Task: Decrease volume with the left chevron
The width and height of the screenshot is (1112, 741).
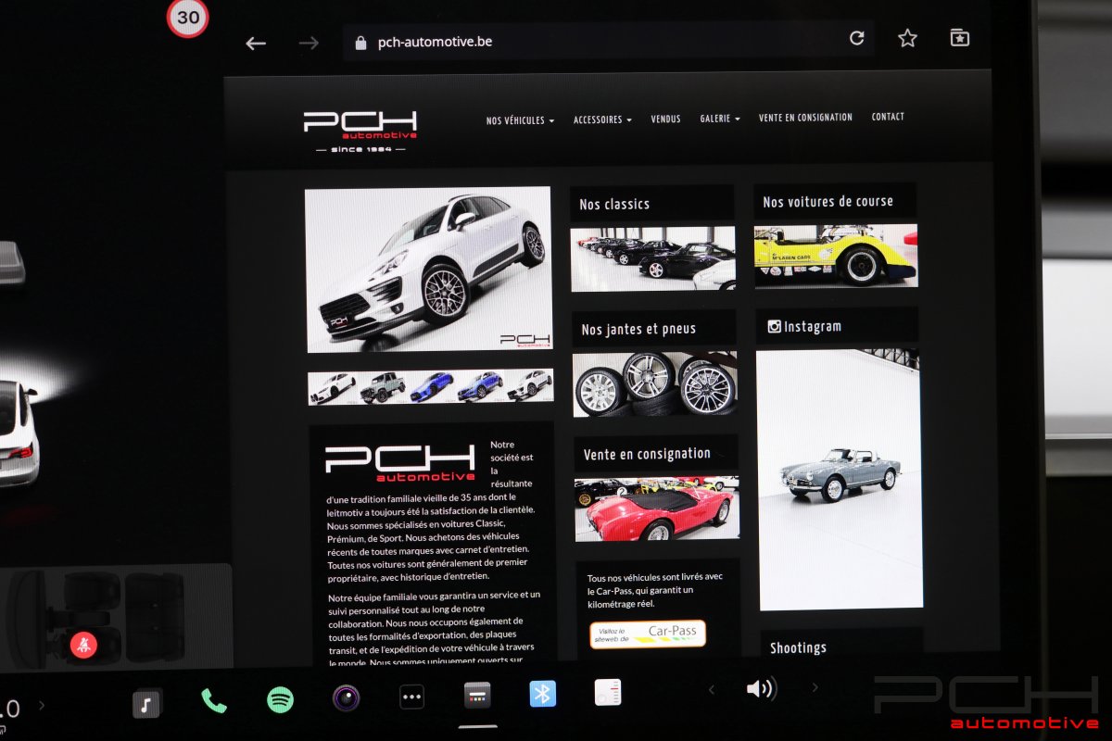Action: point(712,689)
